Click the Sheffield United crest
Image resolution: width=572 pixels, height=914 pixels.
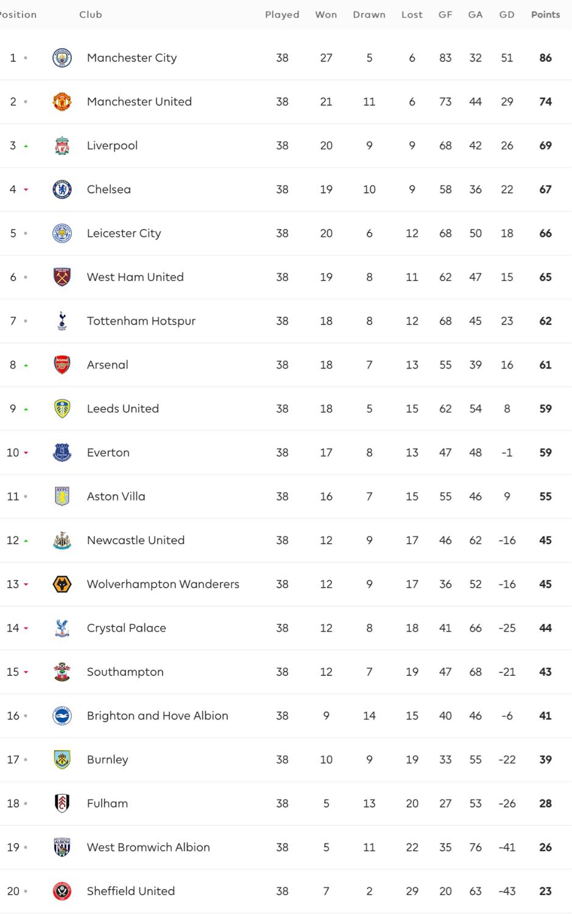62,891
